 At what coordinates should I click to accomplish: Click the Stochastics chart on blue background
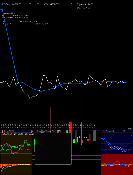click(117, 143)
